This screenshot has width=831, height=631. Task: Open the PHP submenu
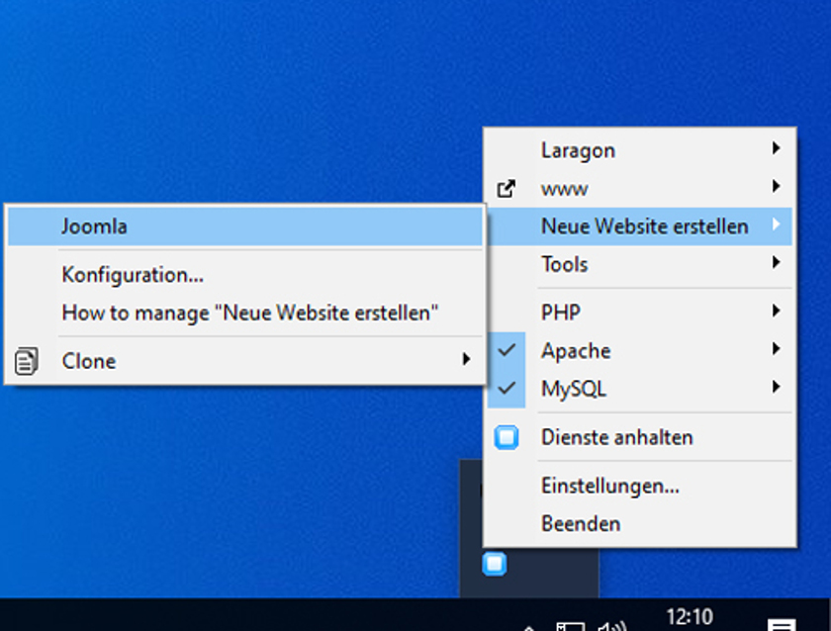tap(639, 313)
